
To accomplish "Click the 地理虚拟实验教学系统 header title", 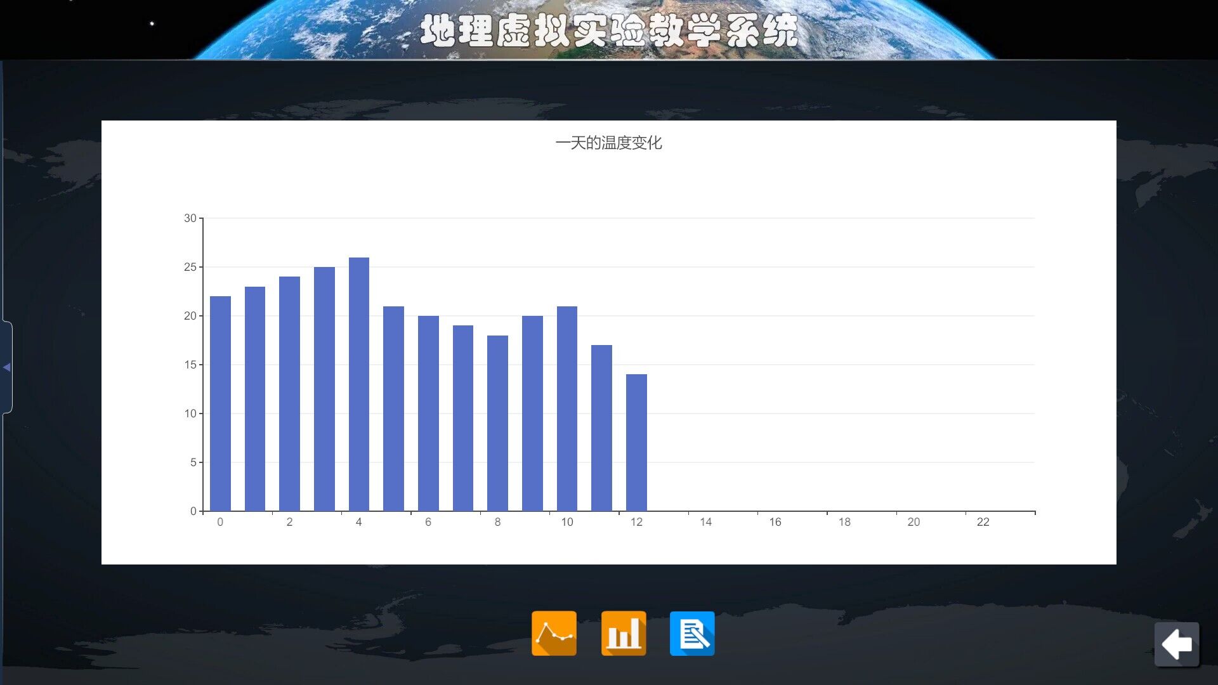I will 608,30.
